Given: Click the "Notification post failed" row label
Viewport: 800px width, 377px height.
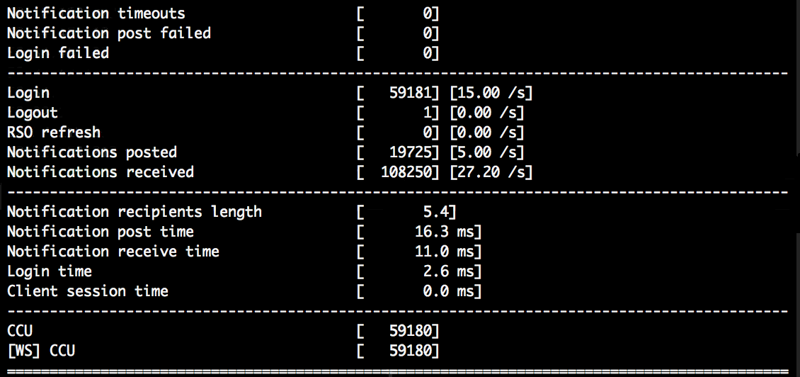Looking at the screenshot, I should click(x=108, y=33).
